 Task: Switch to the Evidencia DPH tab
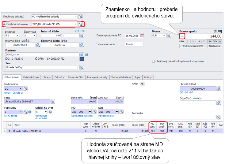(x=75, y=77)
